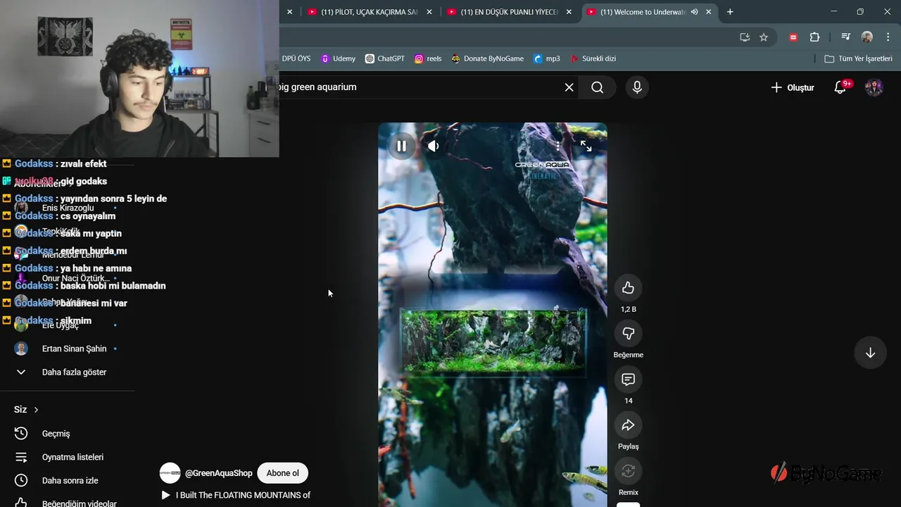Select the 'Welcome to Underwater' tab
This screenshot has height=507, width=901.
tap(641, 12)
